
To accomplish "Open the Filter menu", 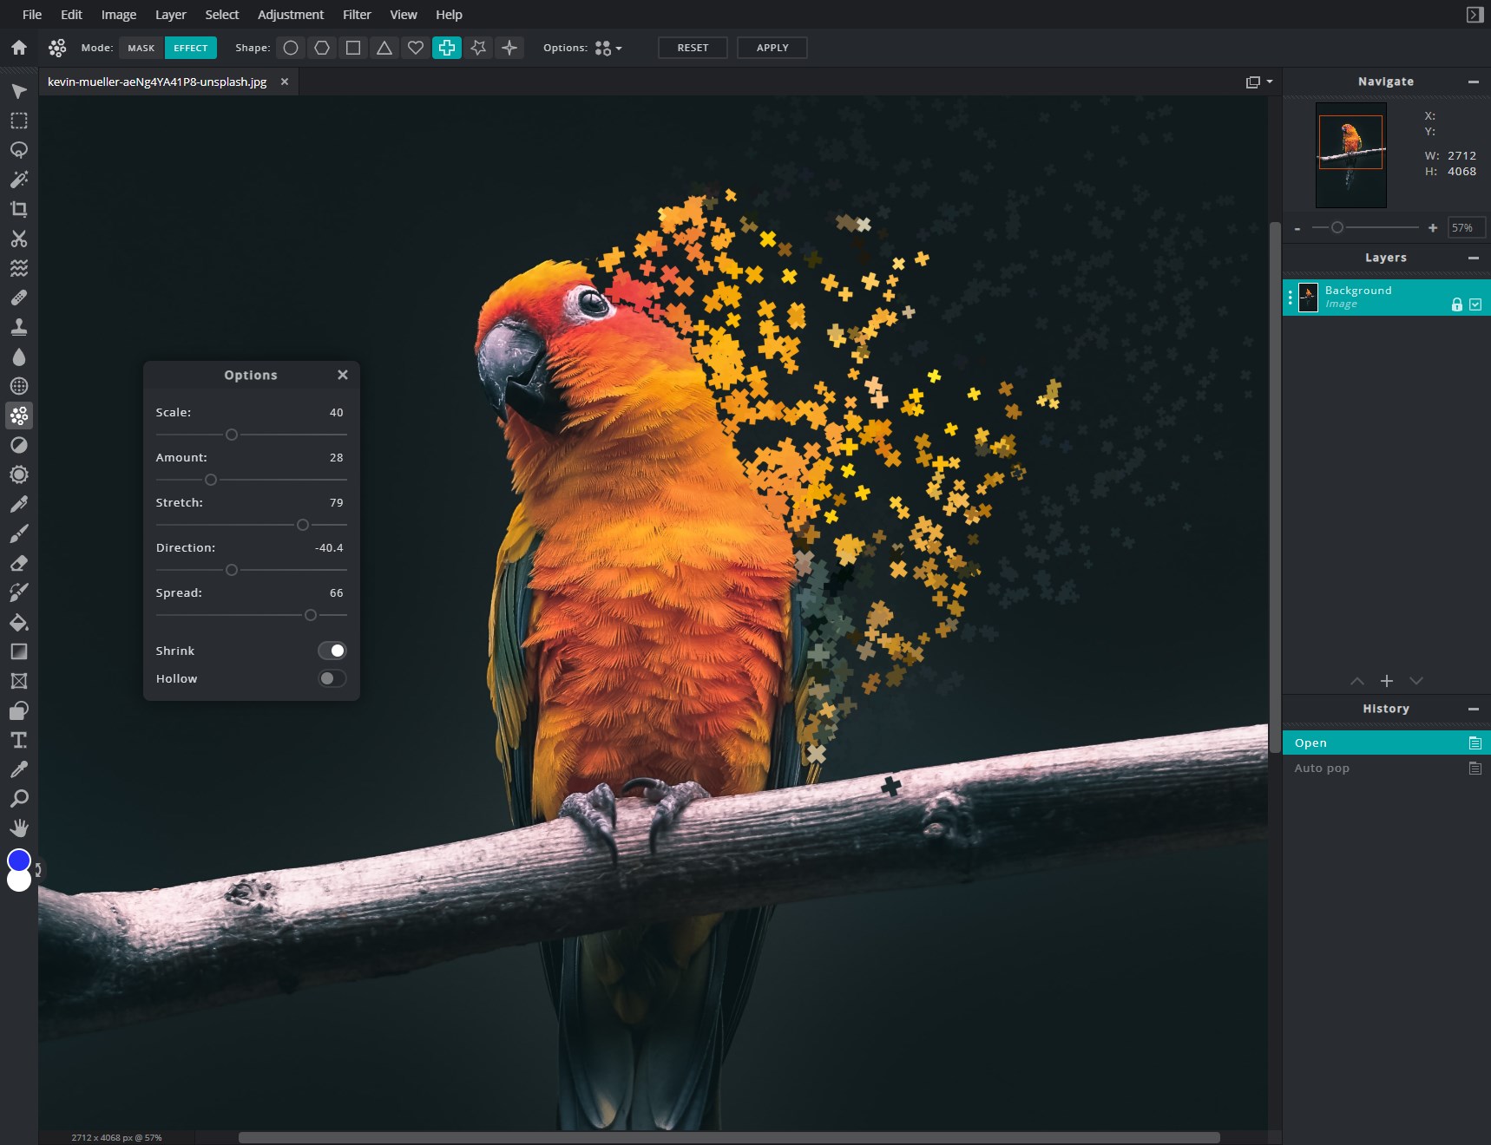I will 357,14.
